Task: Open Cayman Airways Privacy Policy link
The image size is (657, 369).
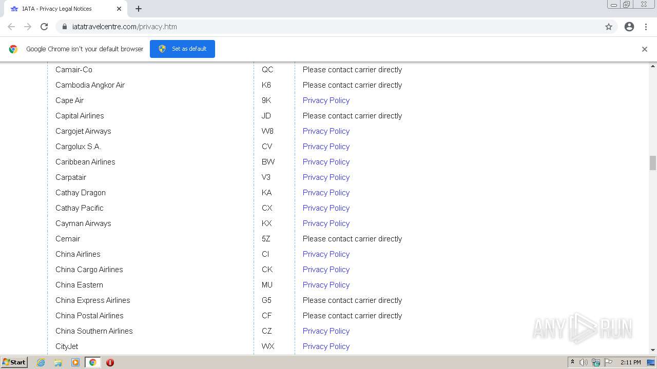Action: [326, 223]
